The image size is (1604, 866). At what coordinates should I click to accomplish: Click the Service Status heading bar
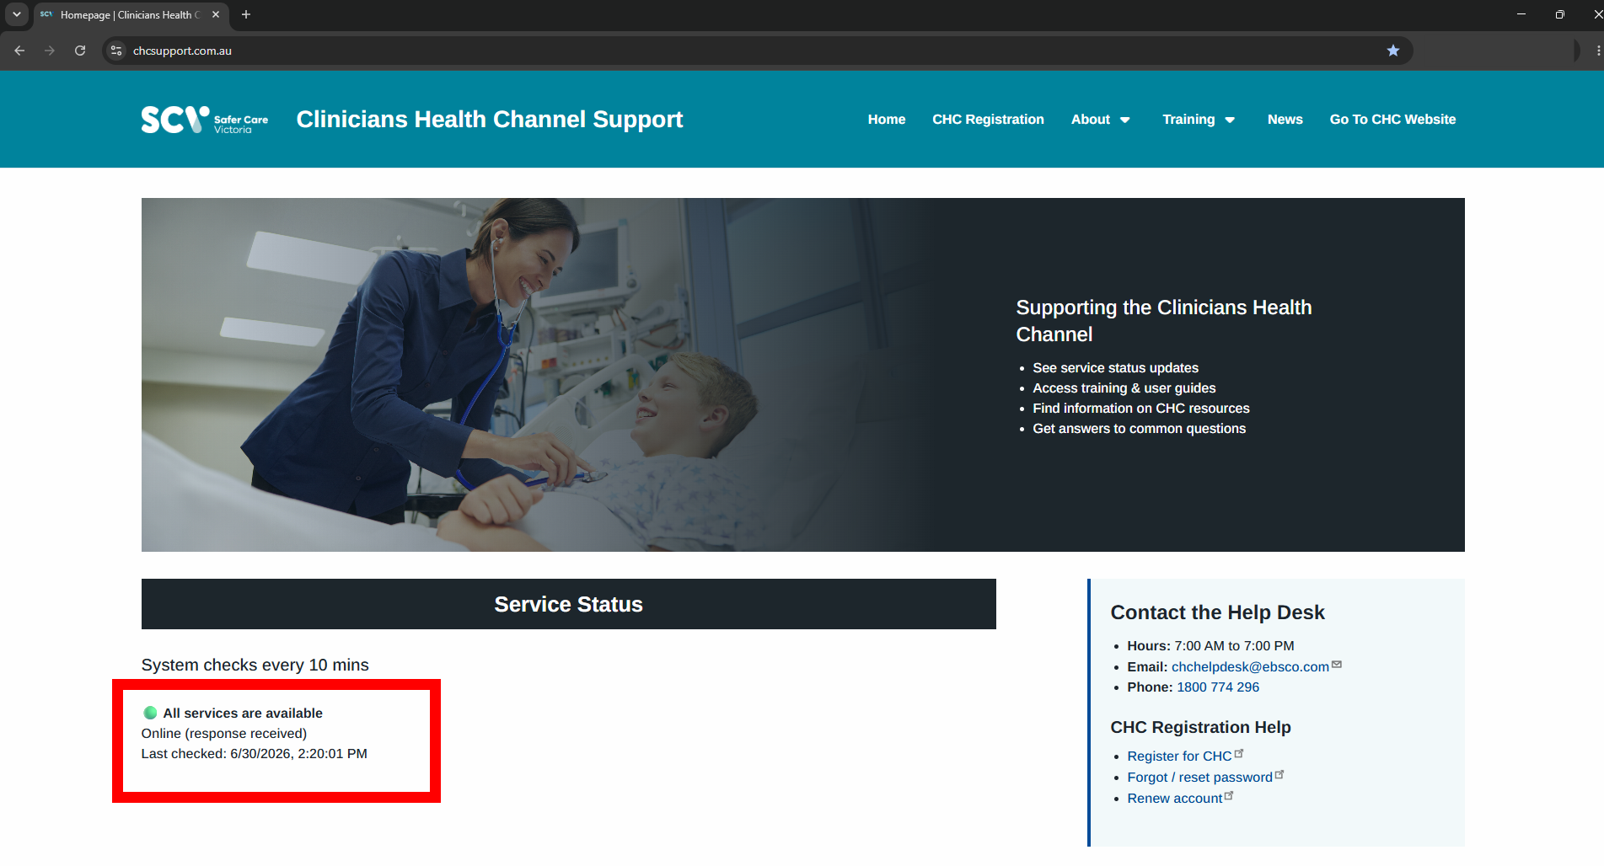(x=569, y=604)
